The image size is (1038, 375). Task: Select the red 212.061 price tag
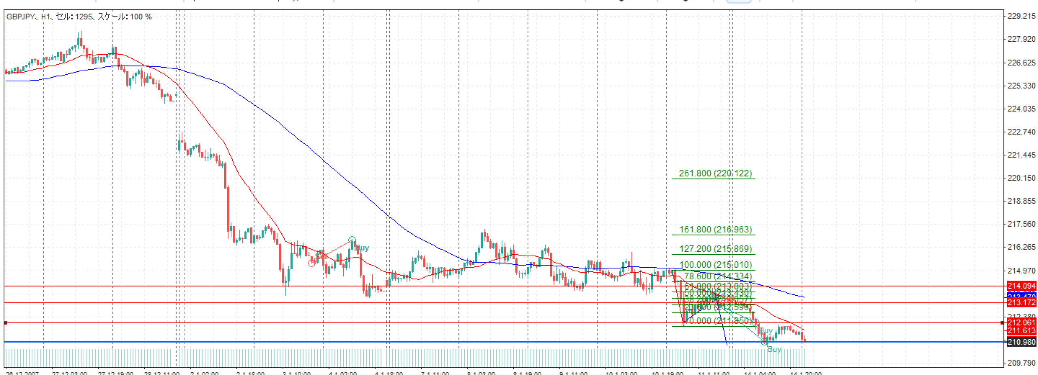click(1021, 322)
